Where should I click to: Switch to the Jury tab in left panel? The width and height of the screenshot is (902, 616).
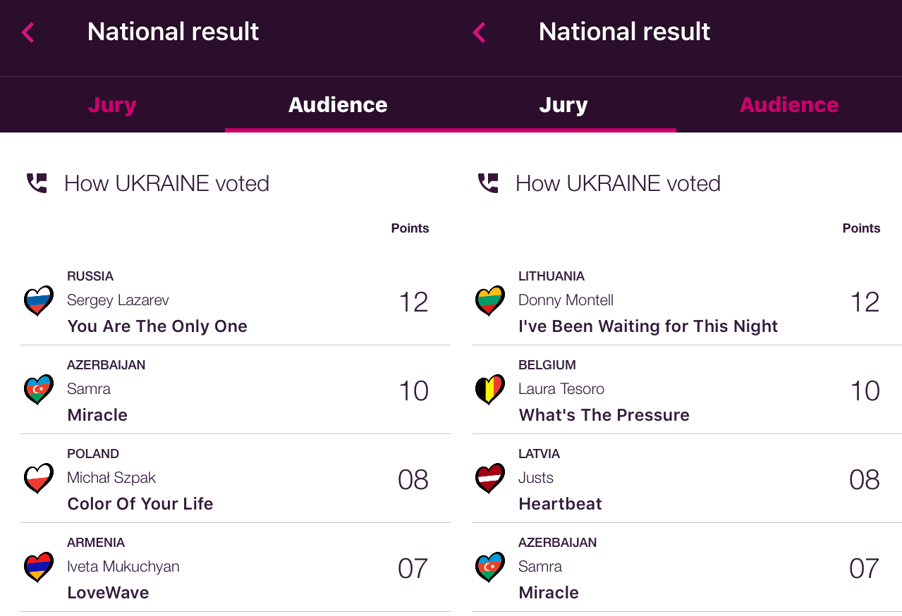(112, 105)
